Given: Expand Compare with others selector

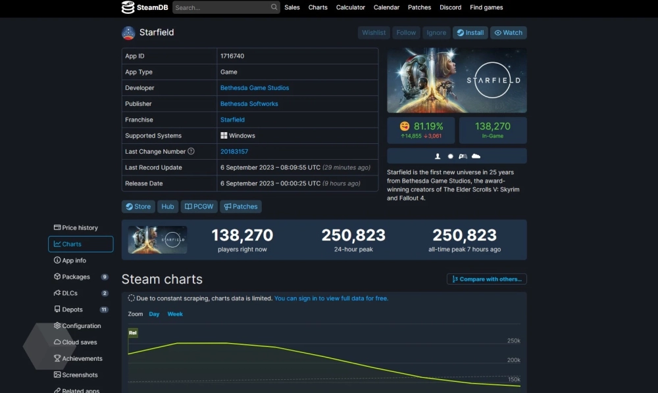Looking at the screenshot, I should (x=486, y=279).
